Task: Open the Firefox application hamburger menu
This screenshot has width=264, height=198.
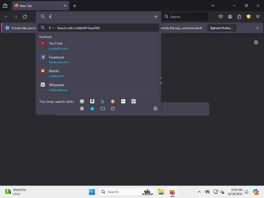Action: [x=258, y=16]
